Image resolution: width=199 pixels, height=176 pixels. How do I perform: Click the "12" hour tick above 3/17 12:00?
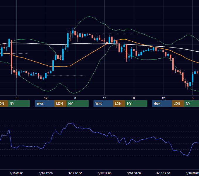[x=104, y=98]
